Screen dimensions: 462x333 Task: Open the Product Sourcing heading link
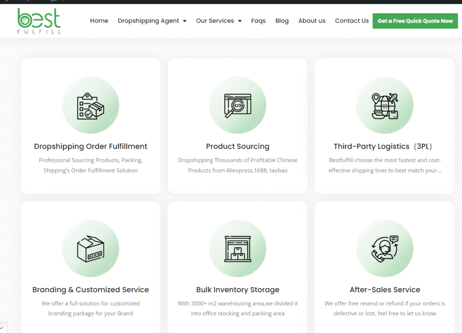point(237,146)
